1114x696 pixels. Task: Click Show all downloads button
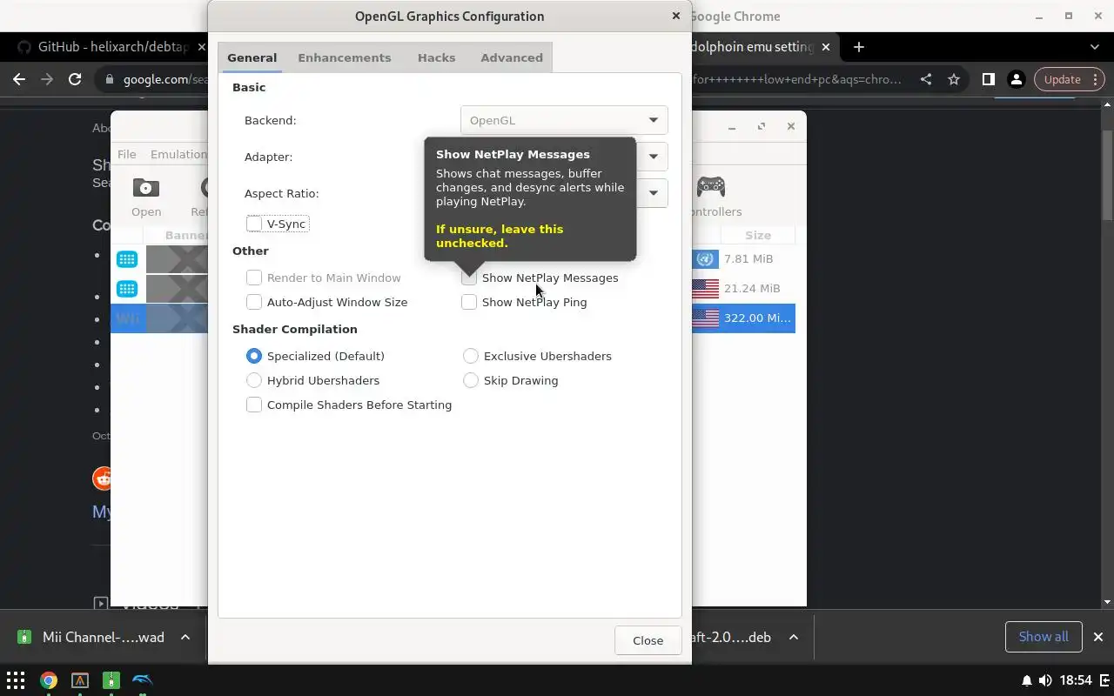(1044, 637)
